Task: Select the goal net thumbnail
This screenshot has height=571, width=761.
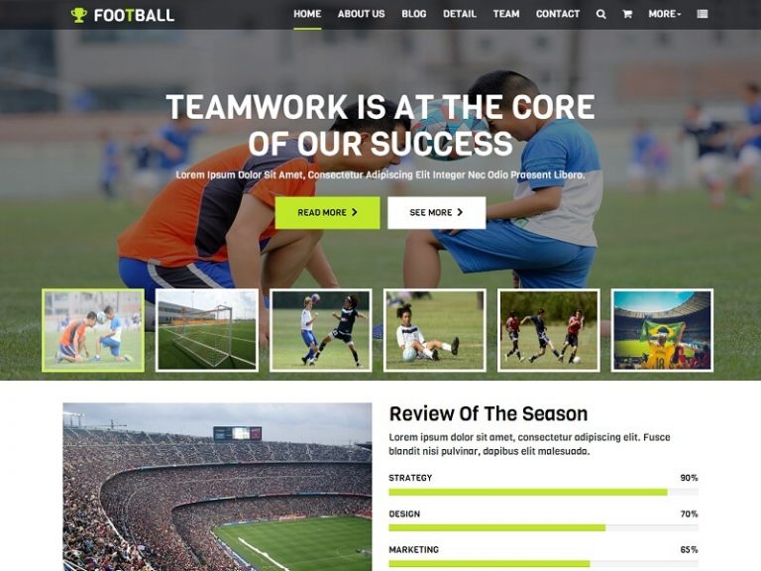Action: (x=207, y=330)
